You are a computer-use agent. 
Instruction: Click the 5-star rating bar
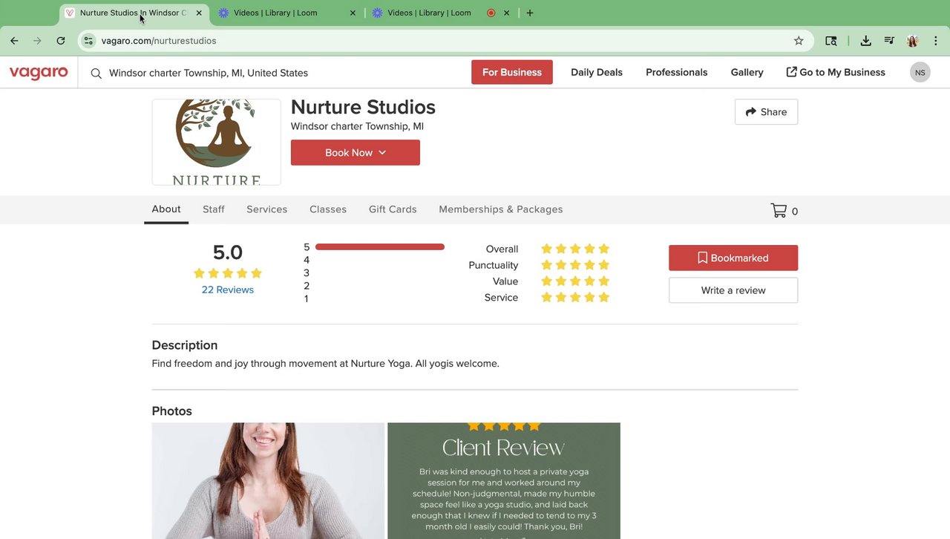tap(380, 247)
